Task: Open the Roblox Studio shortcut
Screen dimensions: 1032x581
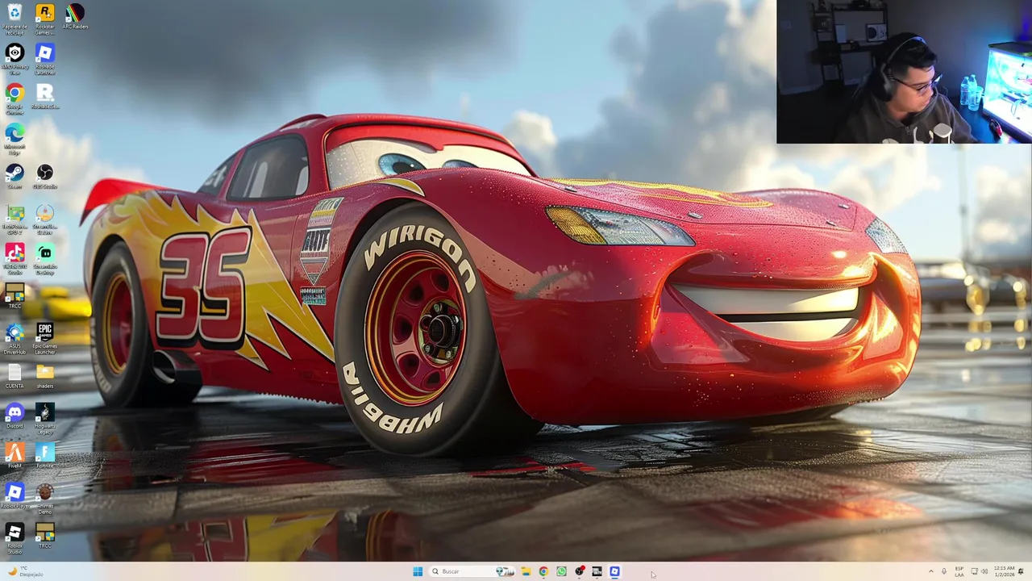Action: [x=15, y=539]
